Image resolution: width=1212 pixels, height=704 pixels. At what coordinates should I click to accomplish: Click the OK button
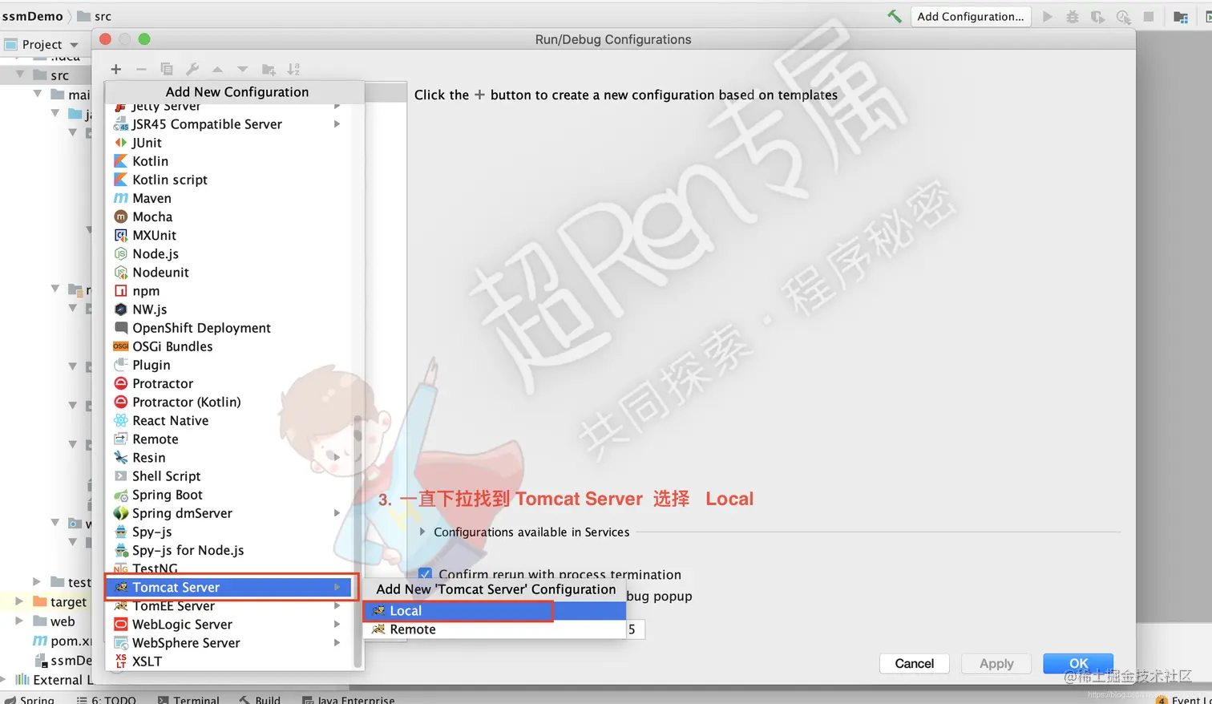point(1078,664)
